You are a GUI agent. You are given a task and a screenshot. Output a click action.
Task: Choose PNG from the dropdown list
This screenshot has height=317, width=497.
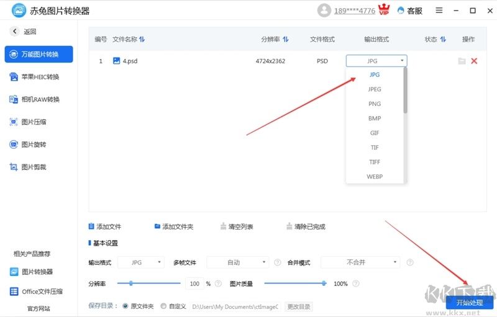375,104
